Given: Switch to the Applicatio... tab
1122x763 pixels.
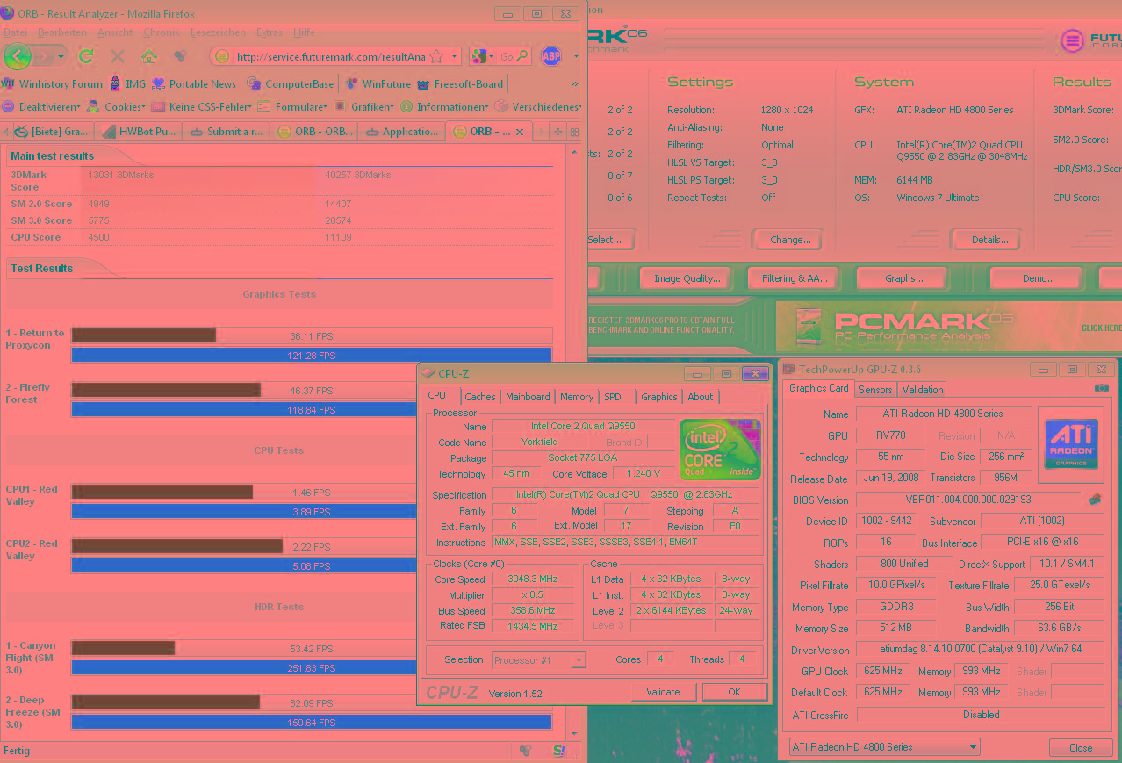Looking at the screenshot, I should click(401, 132).
